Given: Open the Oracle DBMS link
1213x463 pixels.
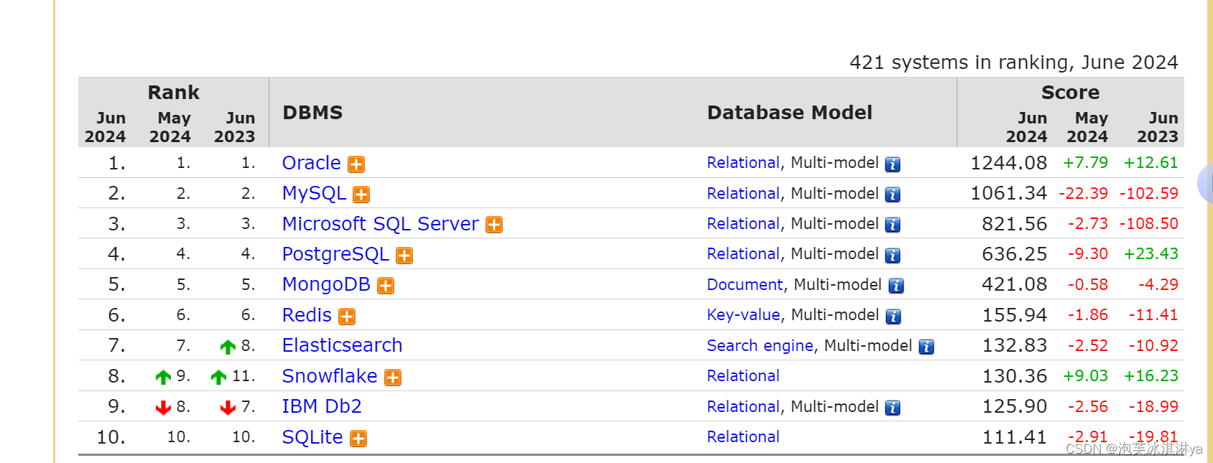Looking at the screenshot, I should coord(311,163).
